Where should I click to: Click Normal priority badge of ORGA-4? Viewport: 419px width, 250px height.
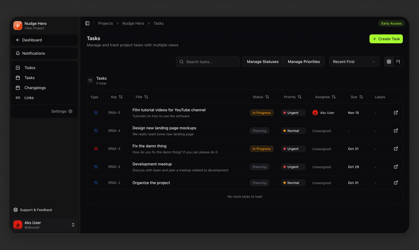[294, 131]
